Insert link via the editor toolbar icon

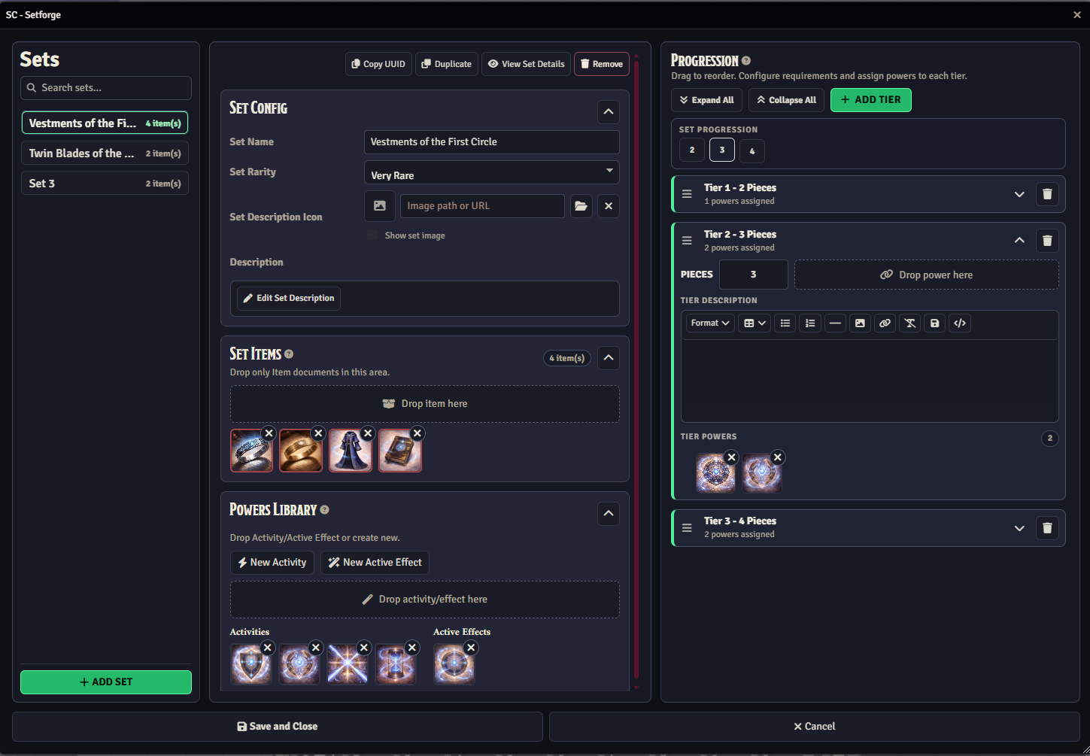pos(885,323)
